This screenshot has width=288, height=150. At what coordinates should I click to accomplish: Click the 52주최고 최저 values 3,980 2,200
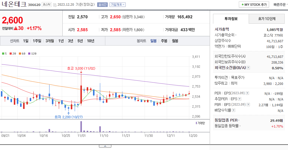coord(273,84)
